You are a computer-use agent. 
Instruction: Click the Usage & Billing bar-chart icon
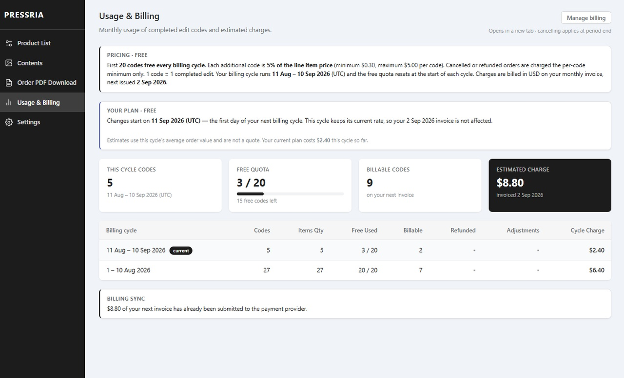[9, 103]
